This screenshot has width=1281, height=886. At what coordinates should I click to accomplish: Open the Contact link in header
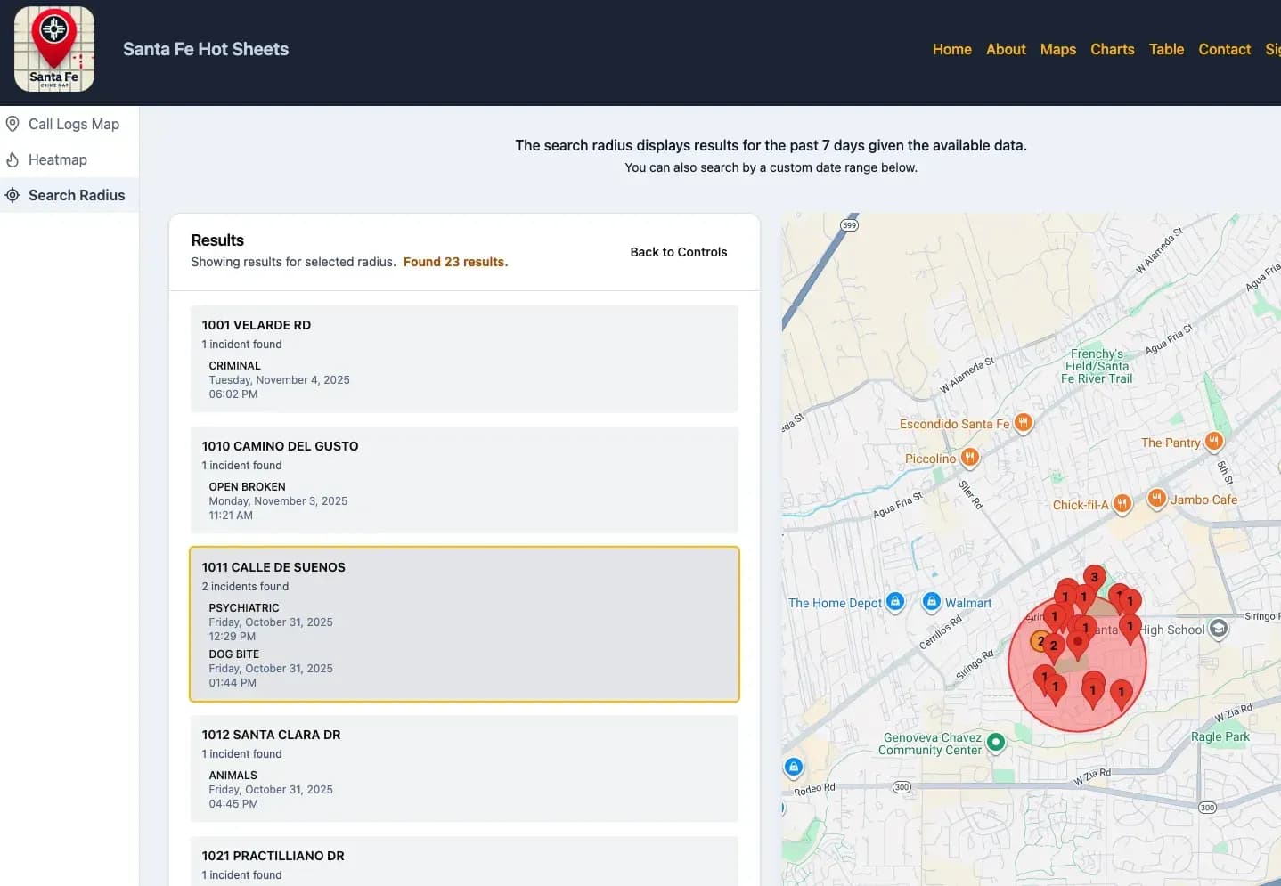1224,49
